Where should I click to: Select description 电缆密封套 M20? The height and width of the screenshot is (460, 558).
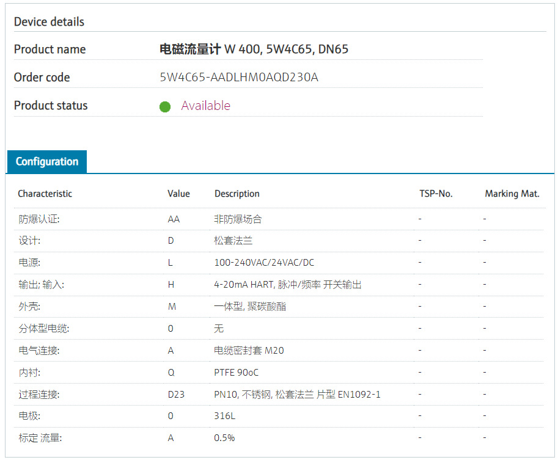tap(249, 351)
